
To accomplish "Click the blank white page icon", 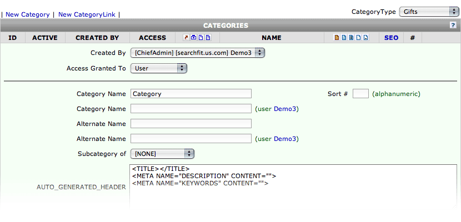I will 358,37.
